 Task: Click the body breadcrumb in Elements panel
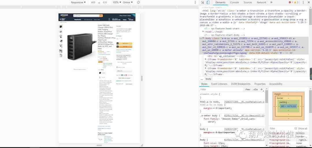[x=208, y=79]
